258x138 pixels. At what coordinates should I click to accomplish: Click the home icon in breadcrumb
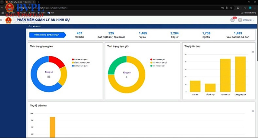(x=30, y=27)
